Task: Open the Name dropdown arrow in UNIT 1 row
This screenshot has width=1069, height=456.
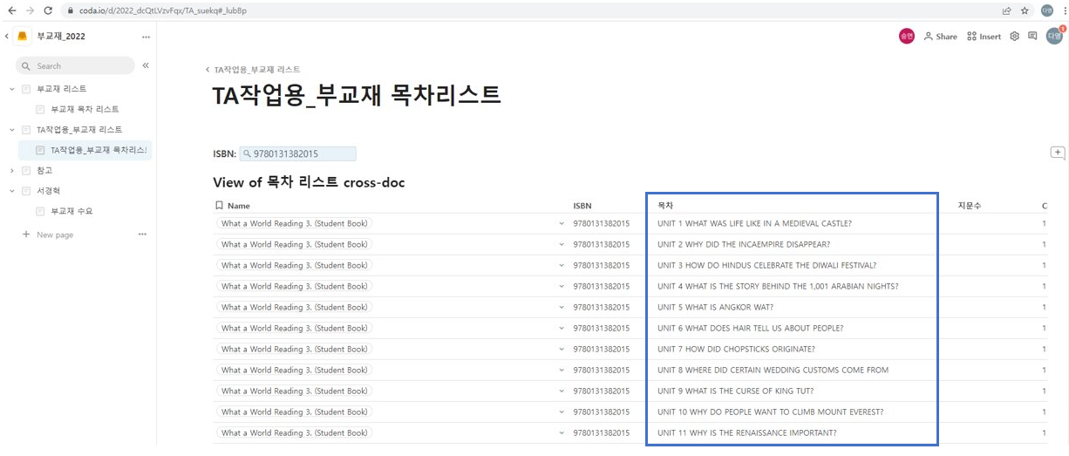Action: pos(562,223)
